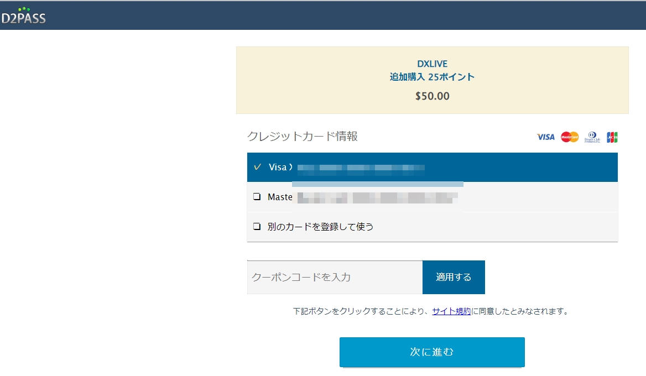Click the MasterCard brand icon
The width and height of the screenshot is (646, 376).
click(570, 137)
